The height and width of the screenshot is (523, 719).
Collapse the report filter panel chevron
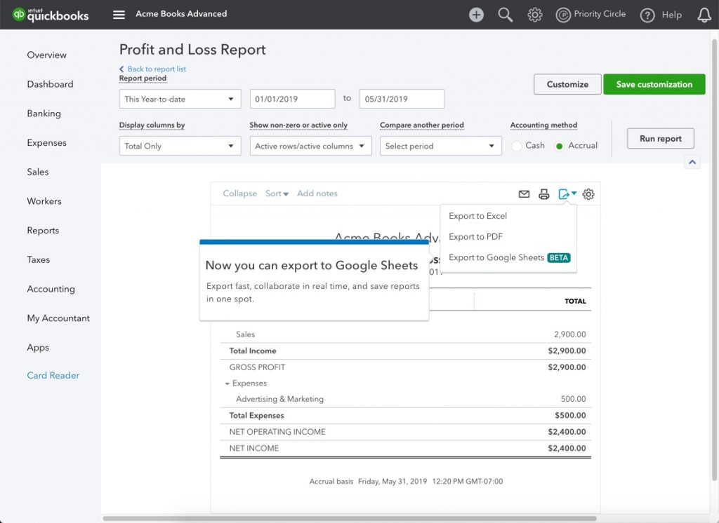click(x=692, y=162)
